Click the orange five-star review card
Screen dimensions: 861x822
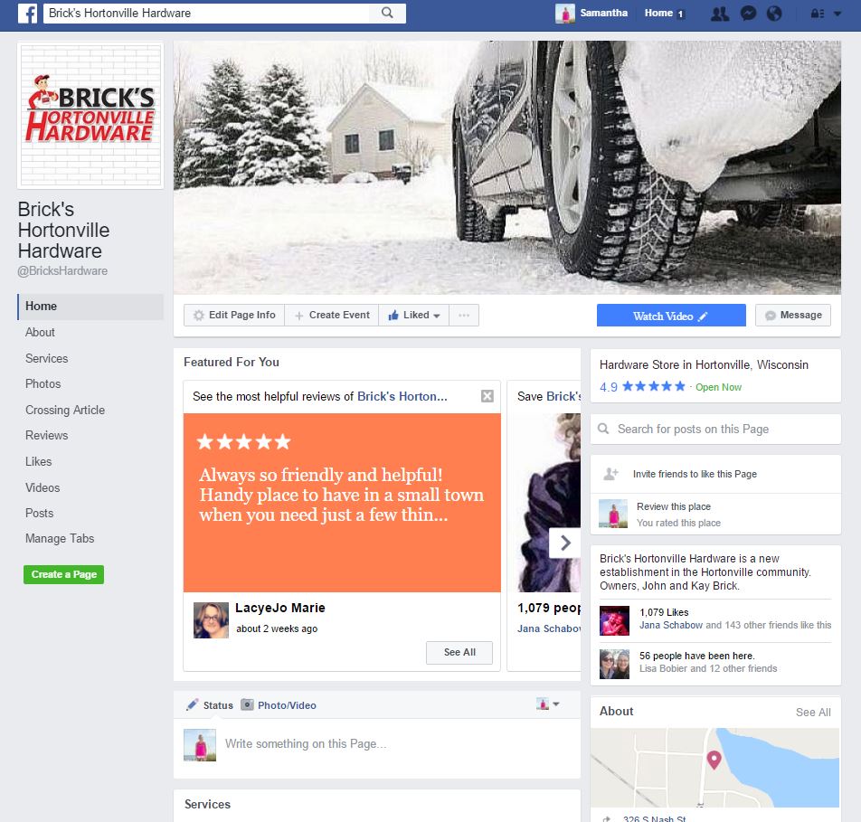point(342,503)
